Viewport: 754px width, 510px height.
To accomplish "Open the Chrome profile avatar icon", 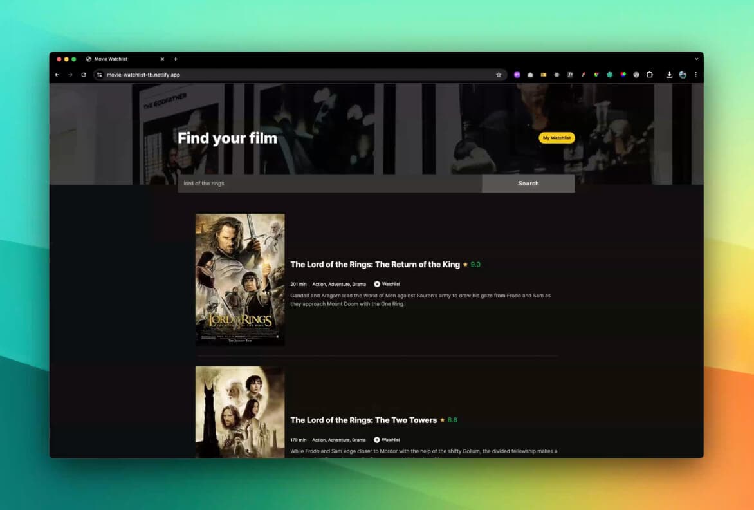I will click(x=682, y=75).
